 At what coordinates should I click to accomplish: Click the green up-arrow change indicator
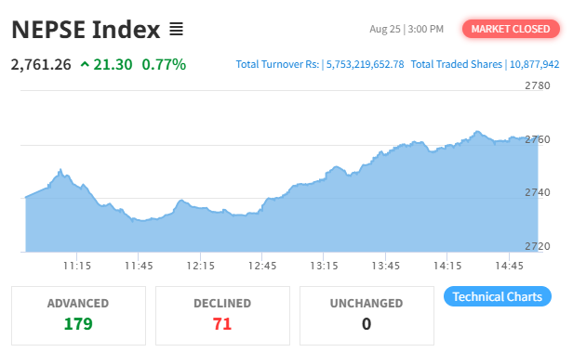85,65
